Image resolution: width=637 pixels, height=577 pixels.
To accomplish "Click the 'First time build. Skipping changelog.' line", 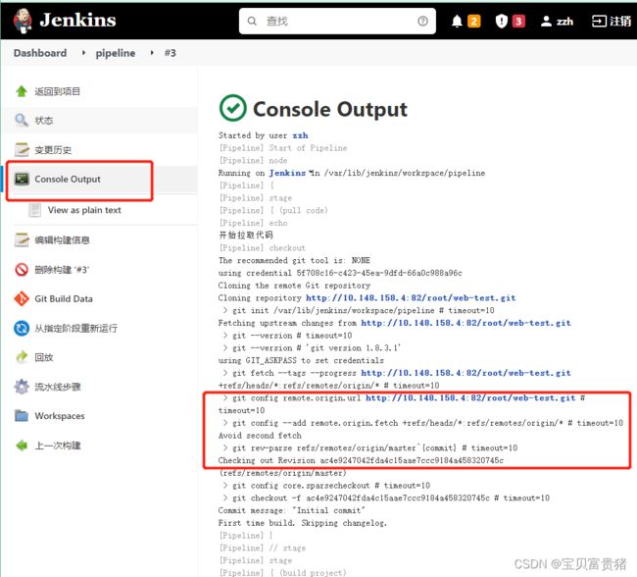I will (303, 523).
